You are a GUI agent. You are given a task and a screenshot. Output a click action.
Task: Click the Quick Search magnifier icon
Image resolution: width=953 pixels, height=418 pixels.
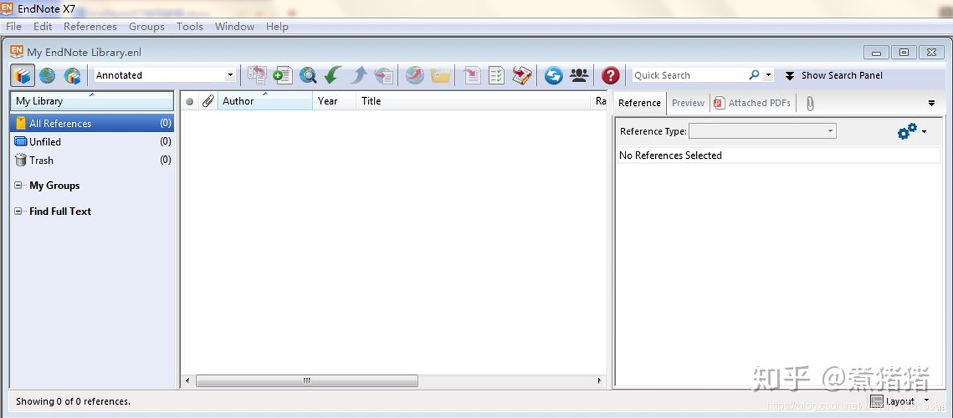pyautogui.click(x=754, y=75)
